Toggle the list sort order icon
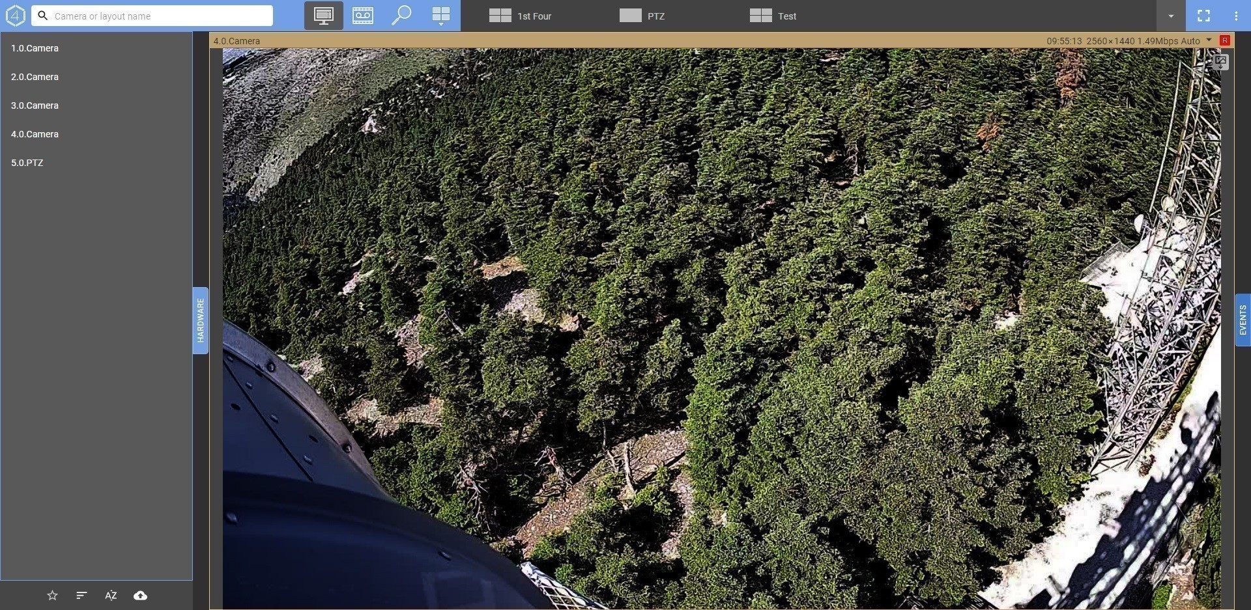 point(81,595)
